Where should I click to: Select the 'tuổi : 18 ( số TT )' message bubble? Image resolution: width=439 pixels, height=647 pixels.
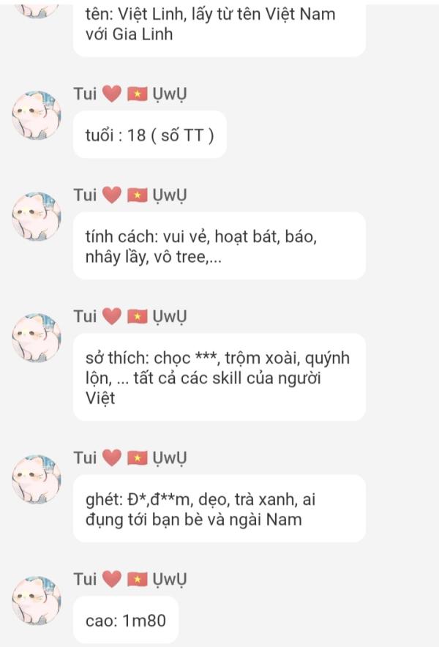pos(150,135)
